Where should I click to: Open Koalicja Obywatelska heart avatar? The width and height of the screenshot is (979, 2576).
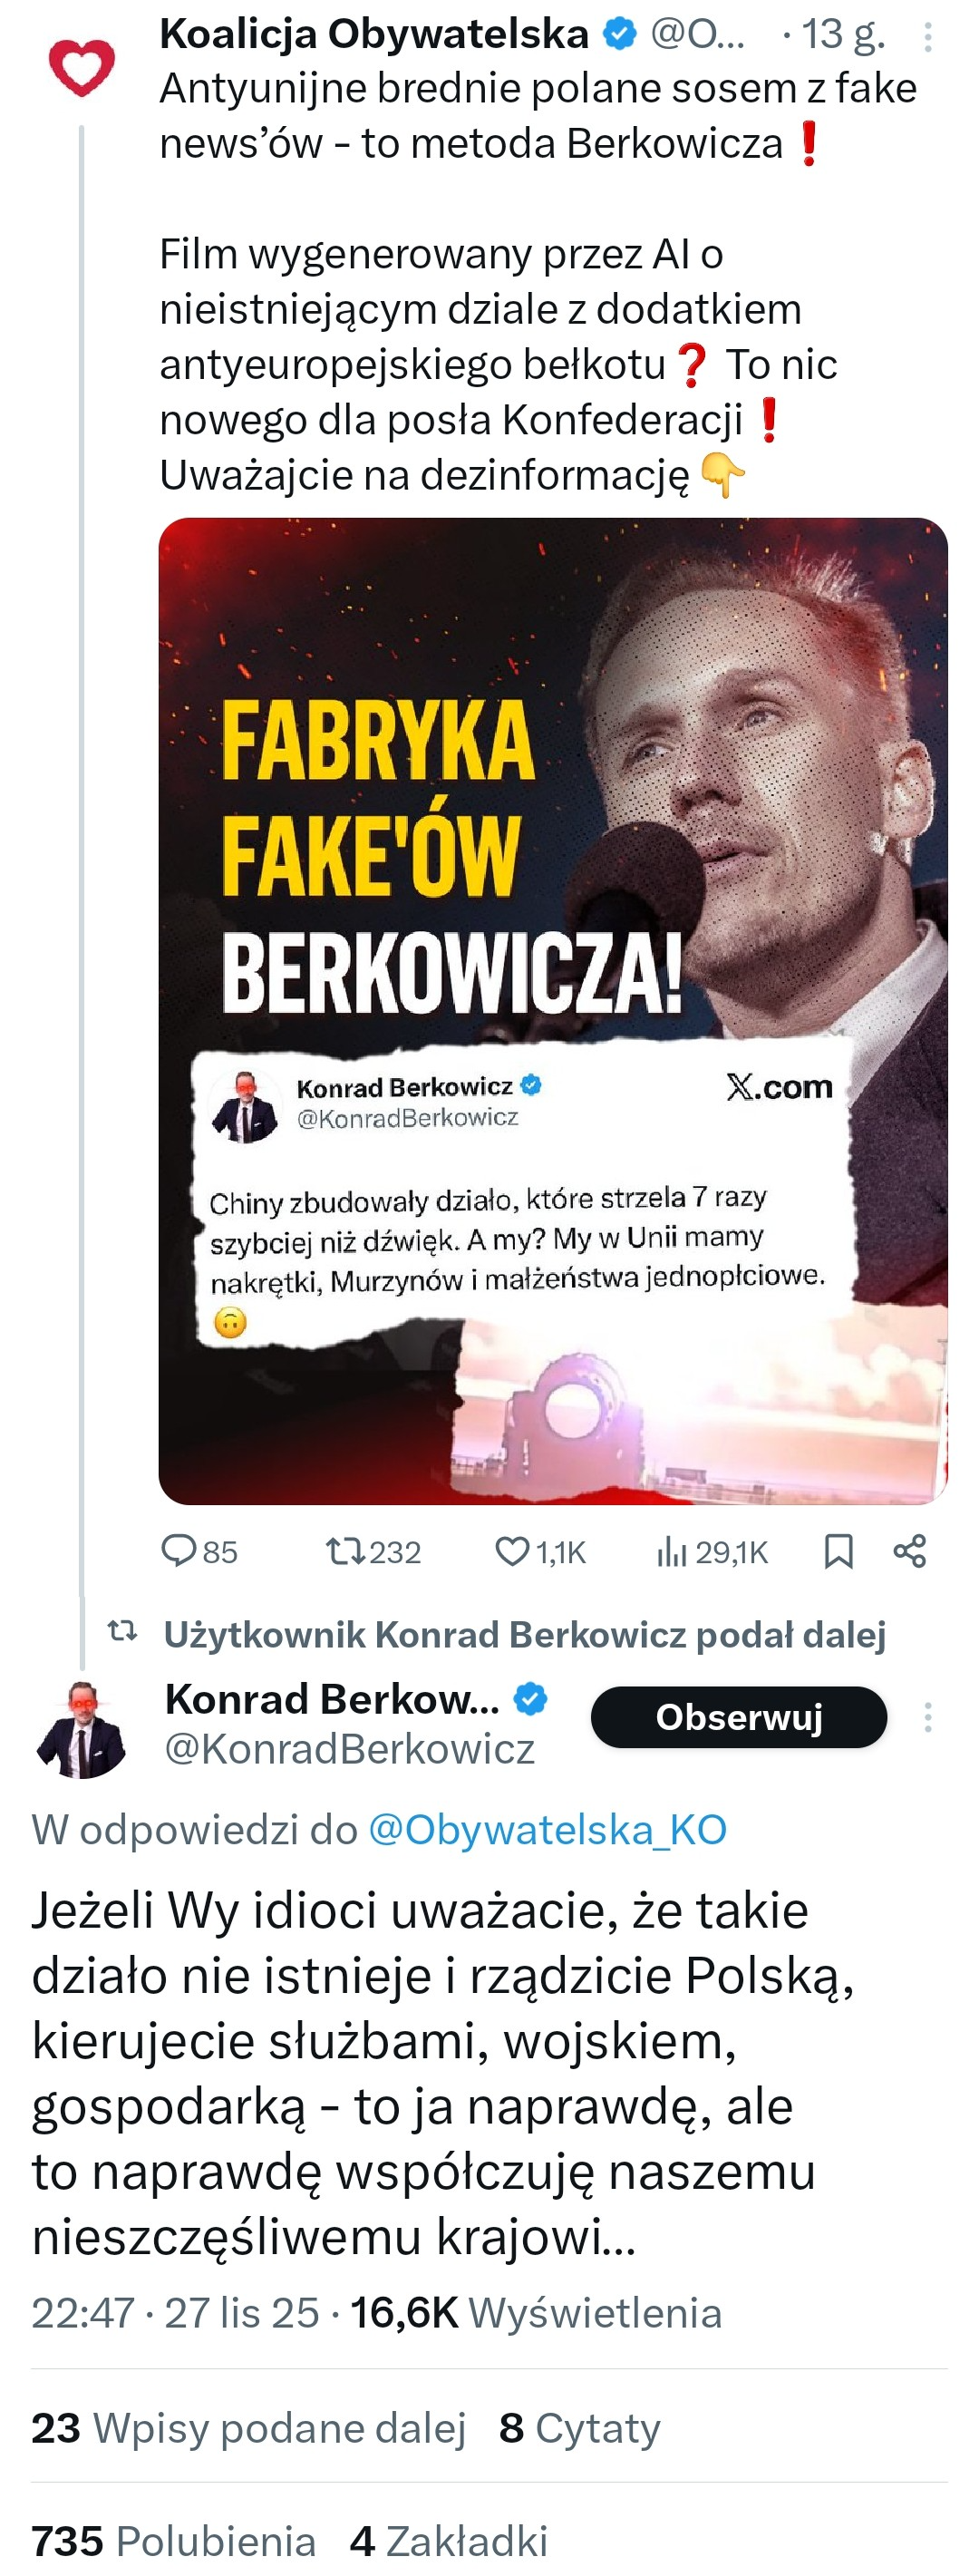click(82, 67)
